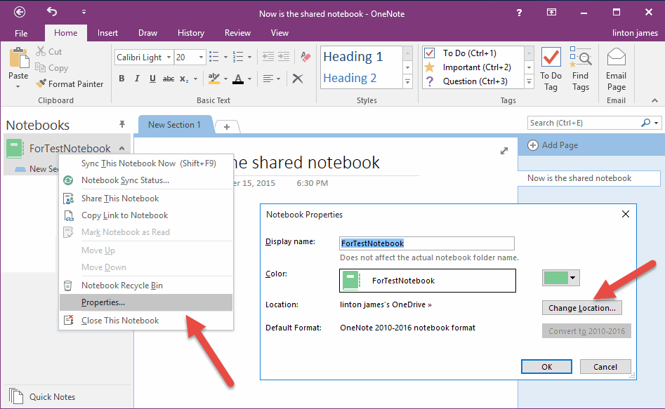Apply Heading 1 style

point(353,56)
